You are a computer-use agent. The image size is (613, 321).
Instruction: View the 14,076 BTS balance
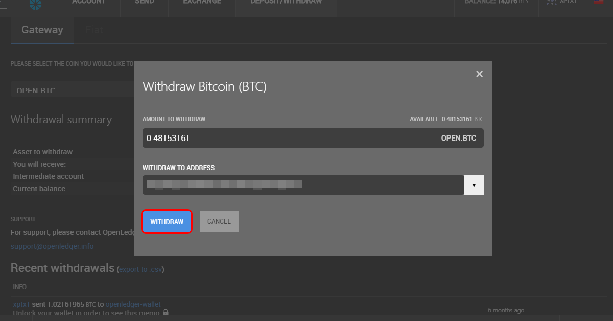[x=497, y=3]
